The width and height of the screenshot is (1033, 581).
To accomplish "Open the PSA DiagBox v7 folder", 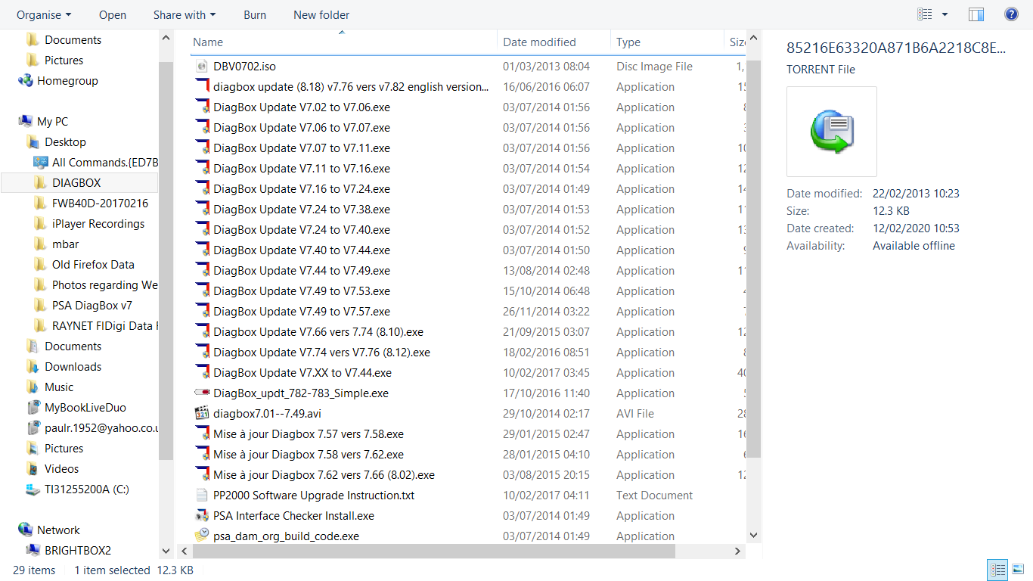I will coord(92,306).
